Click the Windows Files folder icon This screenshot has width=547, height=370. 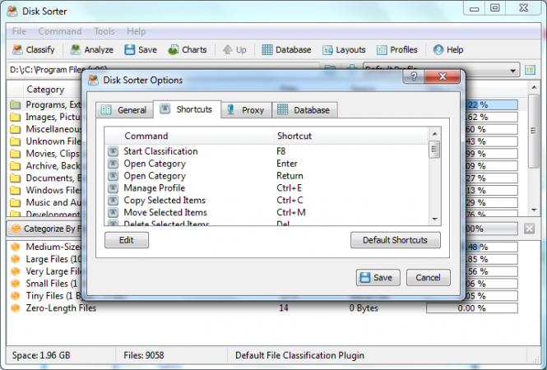[15, 190]
